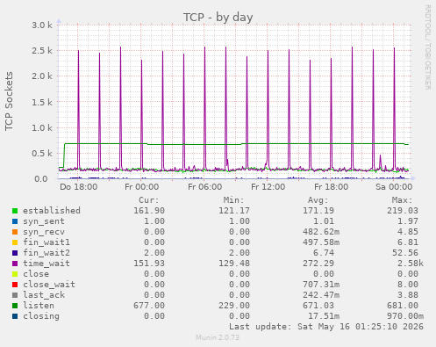Click time_wait minimum value 129.48

click(x=234, y=264)
